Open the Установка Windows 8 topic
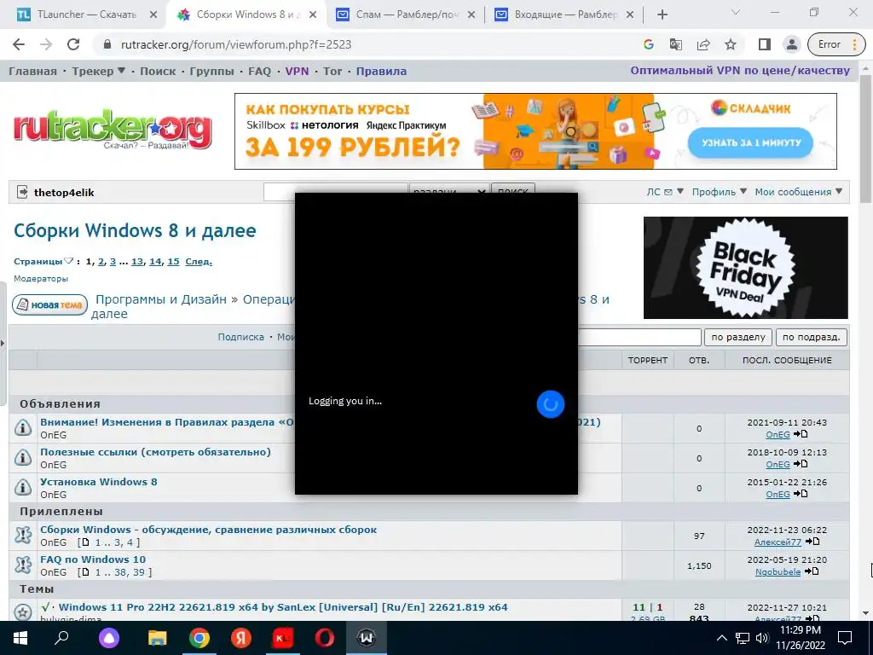Viewport: 873px width, 655px height. click(x=99, y=482)
